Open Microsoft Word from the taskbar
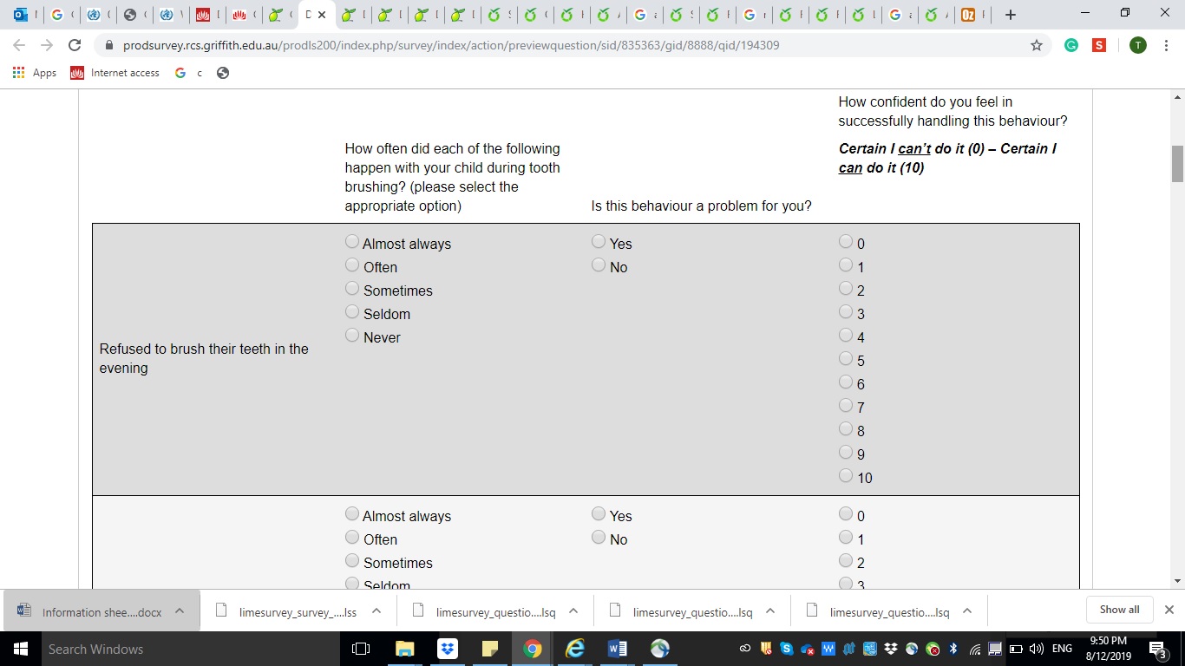This screenshot has width=1185, height=666. coord(618,649)
